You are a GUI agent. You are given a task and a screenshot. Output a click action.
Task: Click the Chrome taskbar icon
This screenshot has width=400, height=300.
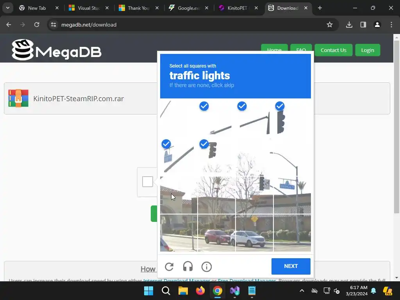(217, 291)
